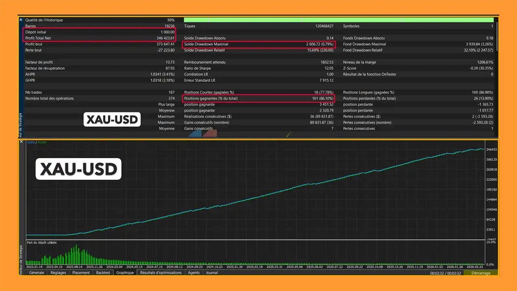The image size is (517, 291).
Task: Open the Agents tab
Action: 194,273
